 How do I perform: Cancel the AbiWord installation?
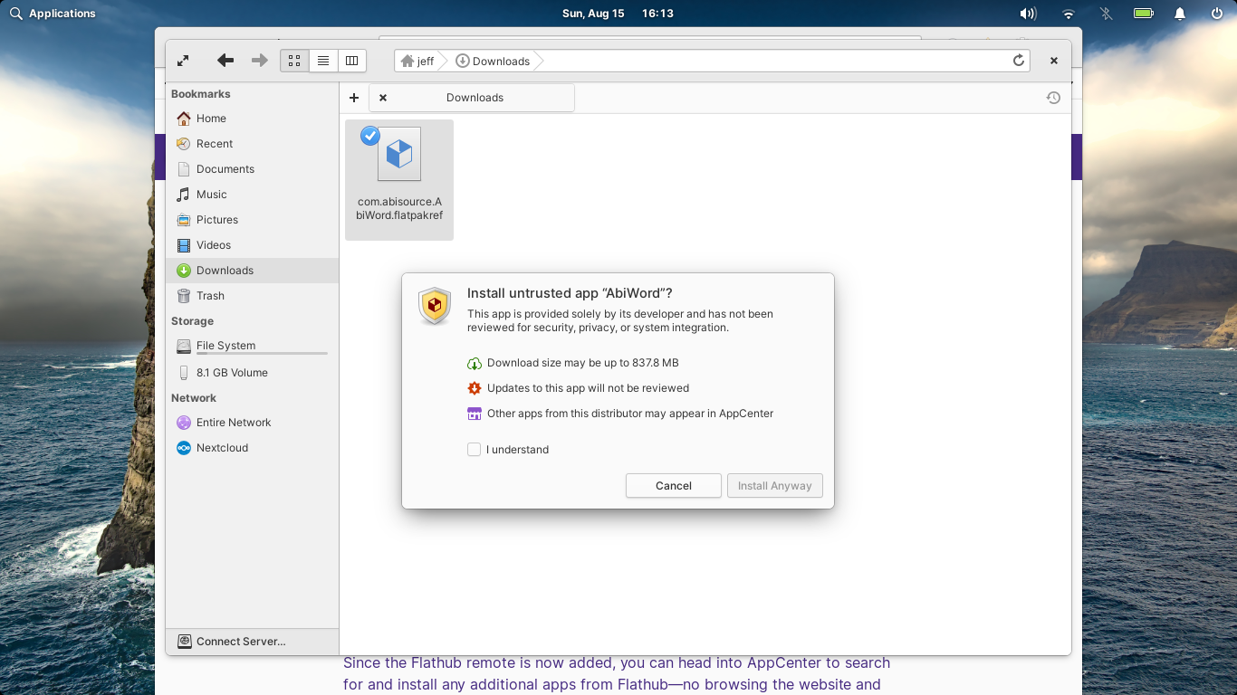[674, 486]
